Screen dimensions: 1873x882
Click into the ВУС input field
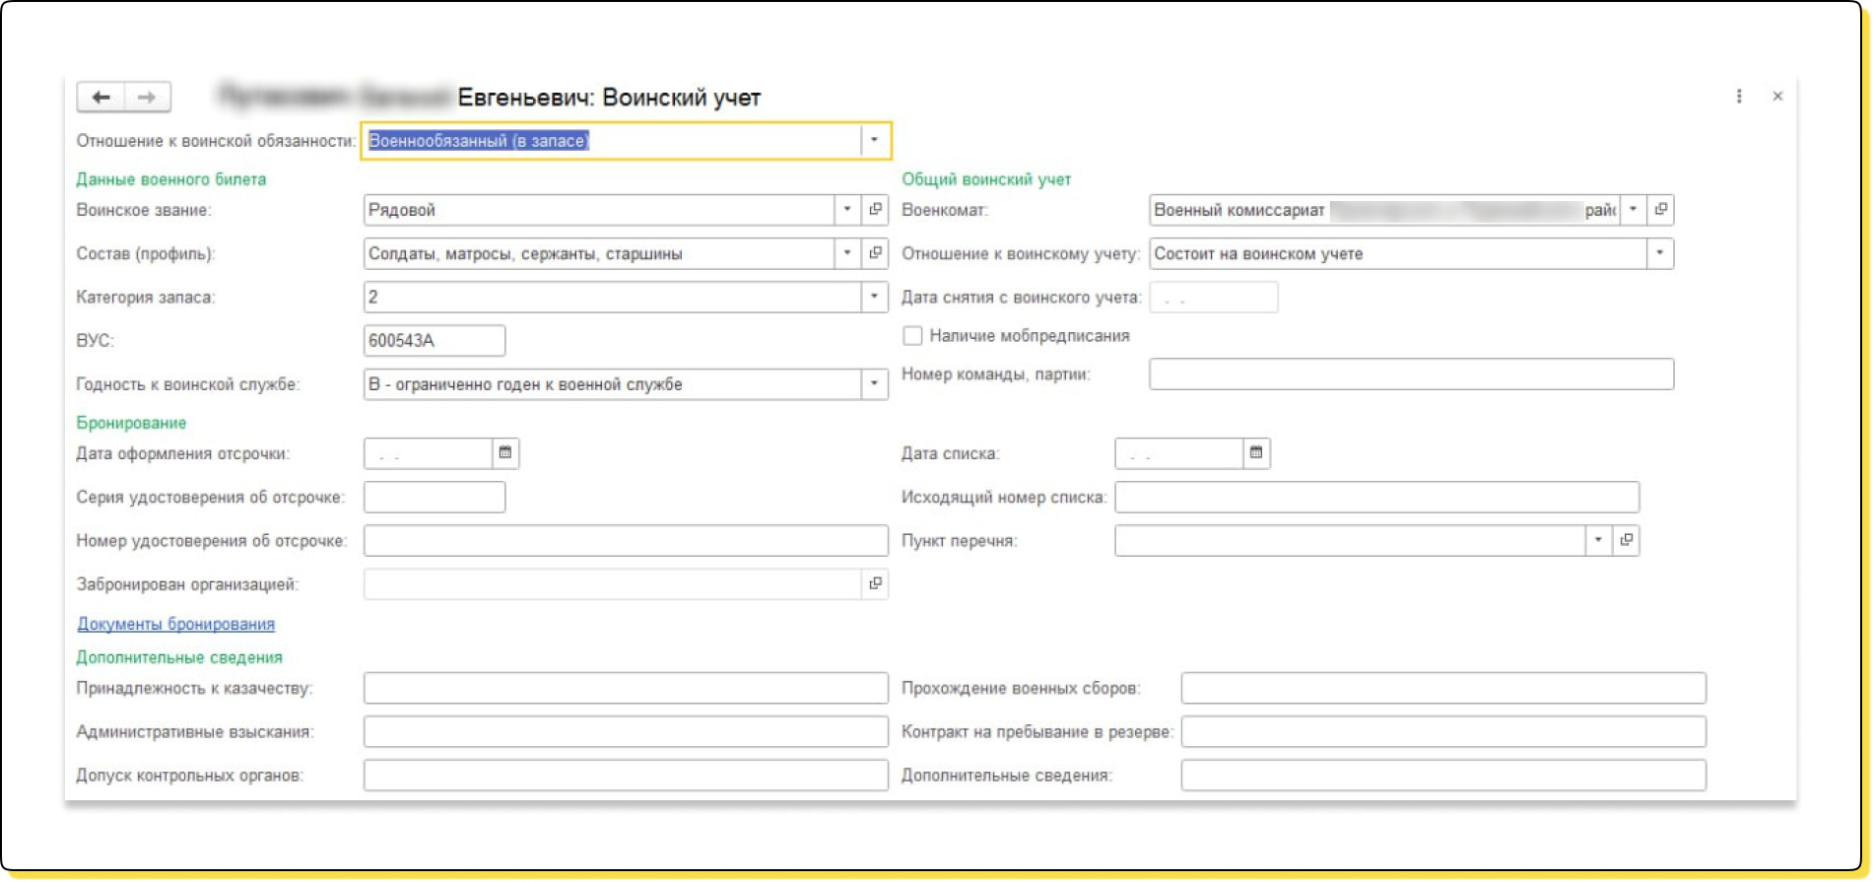(x=434, y=341)
